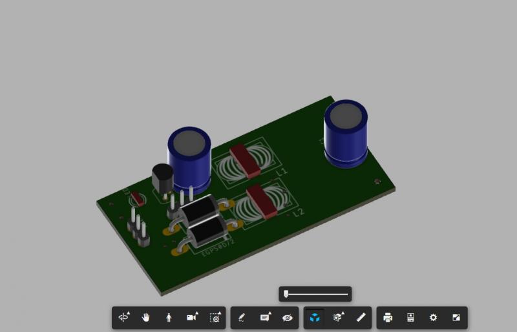This screenshot has height=332, width=517.
Task: Toggle the hide objects eye icon
Action: pyautogui.click(x=288, y=317)
